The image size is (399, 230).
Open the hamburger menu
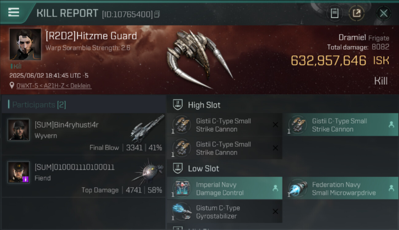point(14,12)
